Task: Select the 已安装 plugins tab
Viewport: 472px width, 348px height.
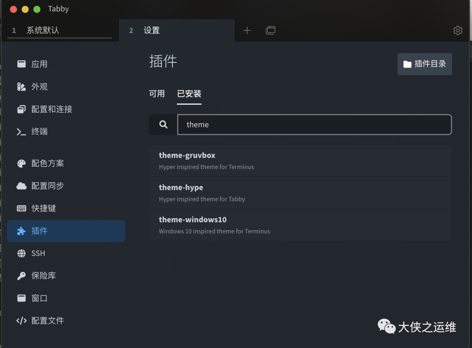Action: [189, 94]
